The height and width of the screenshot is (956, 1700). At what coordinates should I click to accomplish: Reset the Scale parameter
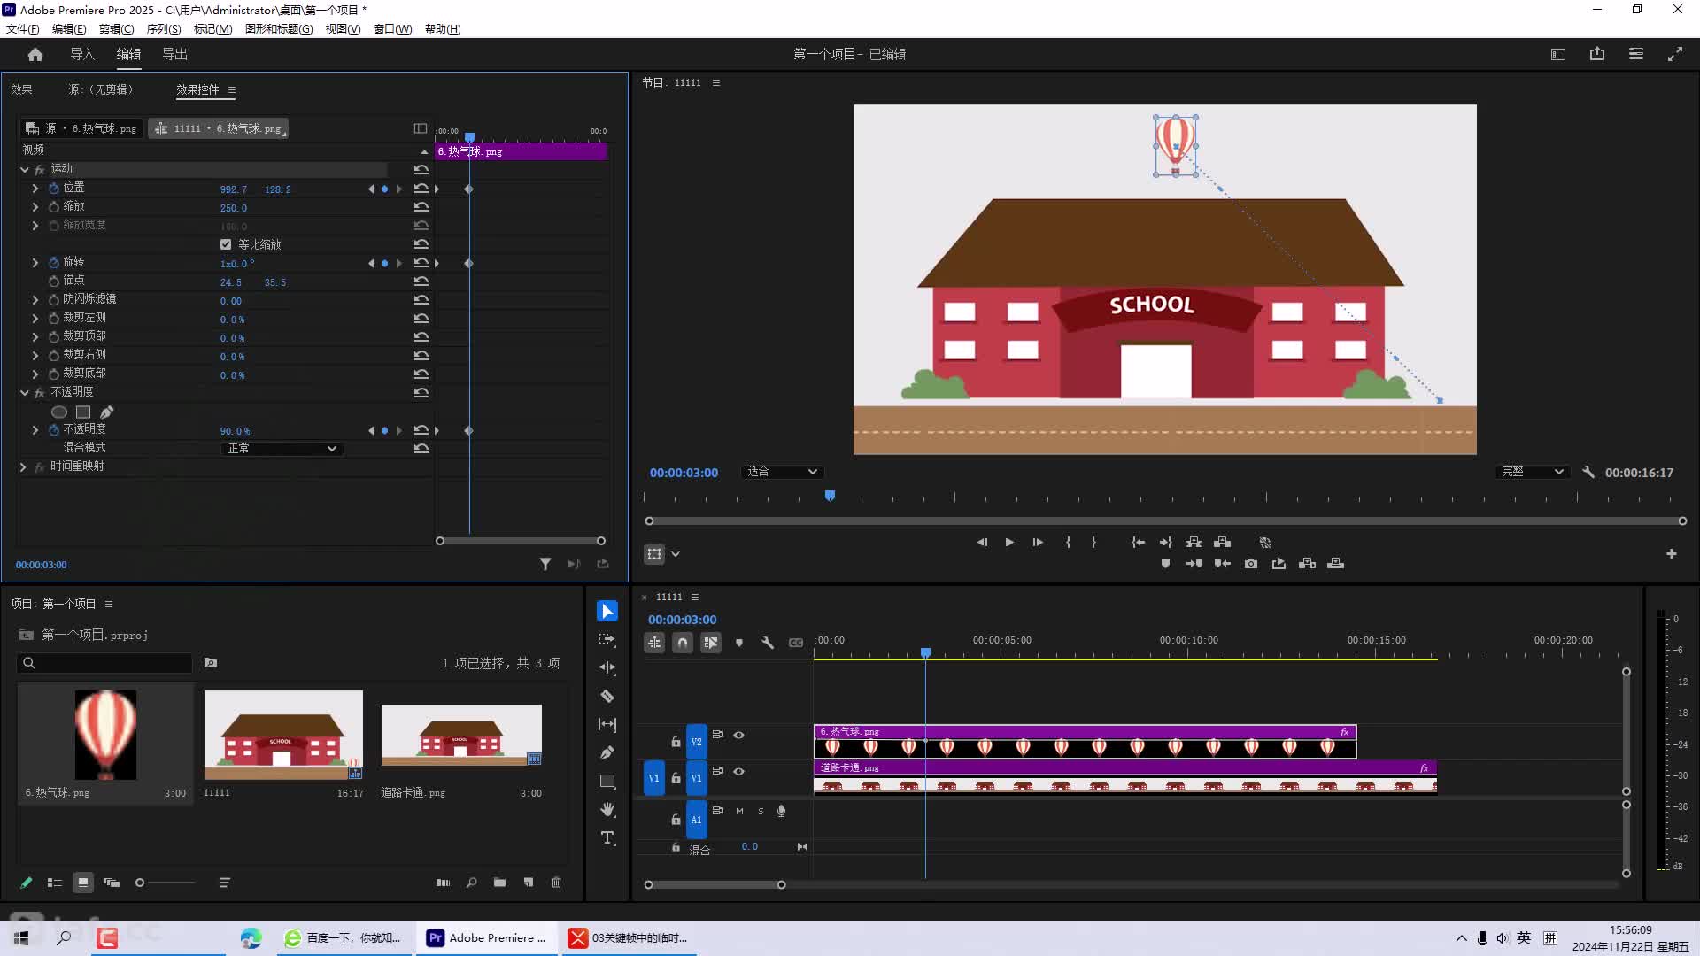(x=421, y=206)
